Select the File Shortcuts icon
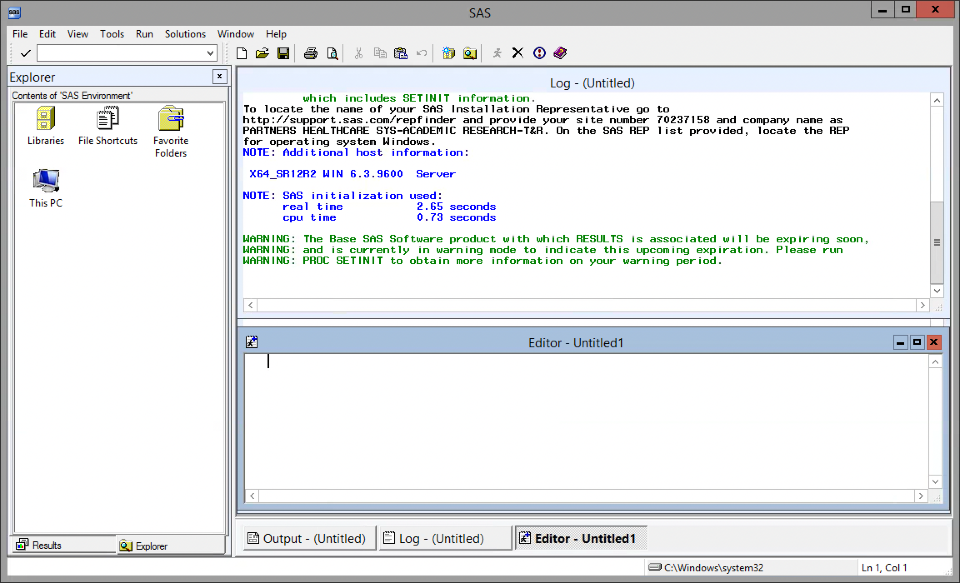This screenshot has height=583, width=960. [108, 126]
